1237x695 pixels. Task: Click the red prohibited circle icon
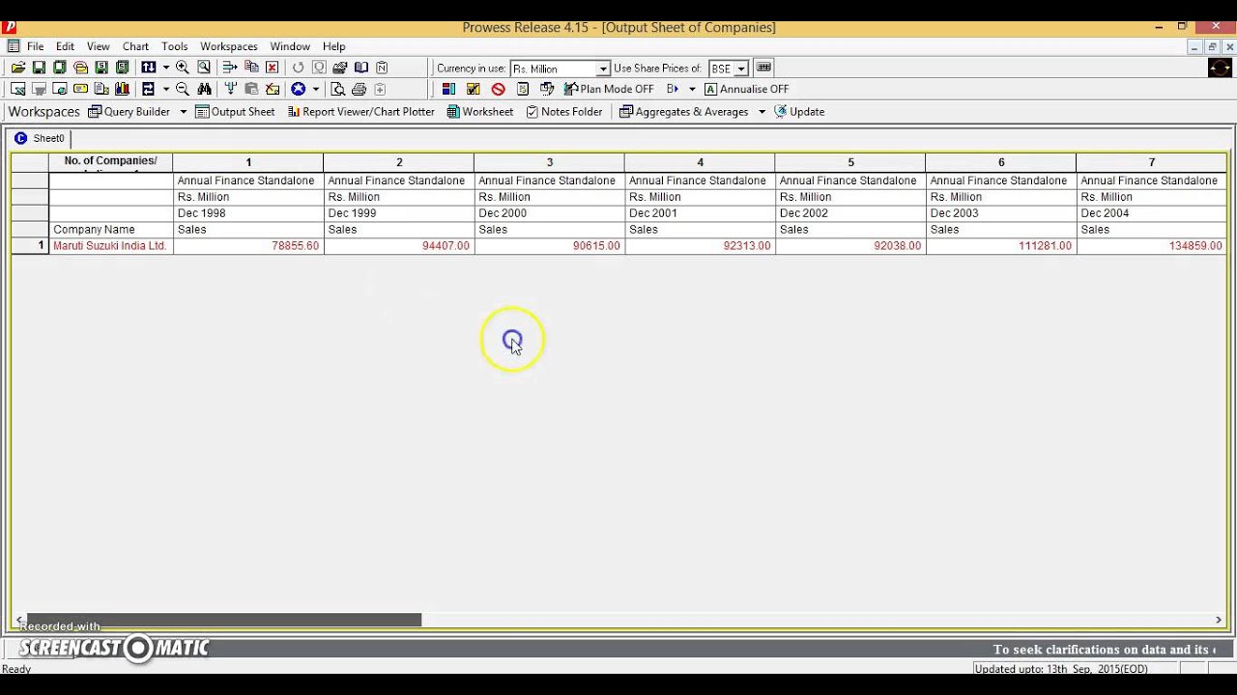point(499,89)
